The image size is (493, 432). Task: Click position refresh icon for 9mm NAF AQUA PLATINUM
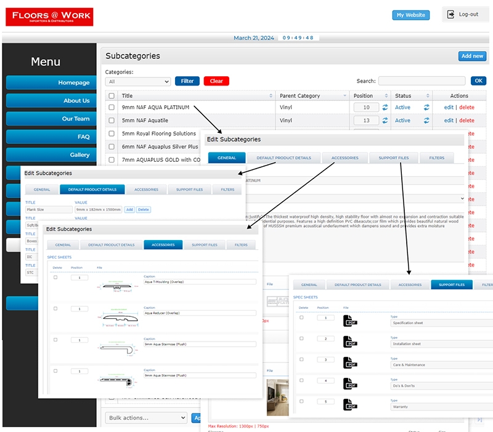pyautogui.click(x=385, y=107)
